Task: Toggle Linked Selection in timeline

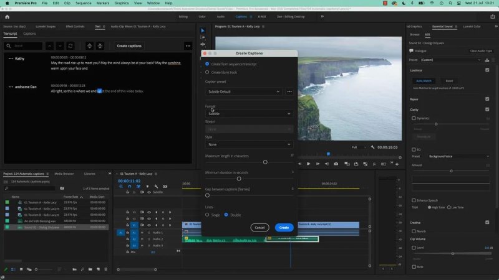Action: (x=138, y=186)
